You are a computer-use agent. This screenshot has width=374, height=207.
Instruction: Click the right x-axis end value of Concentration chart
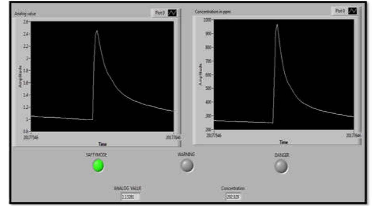pyautogui.click(x=354, y=135)
